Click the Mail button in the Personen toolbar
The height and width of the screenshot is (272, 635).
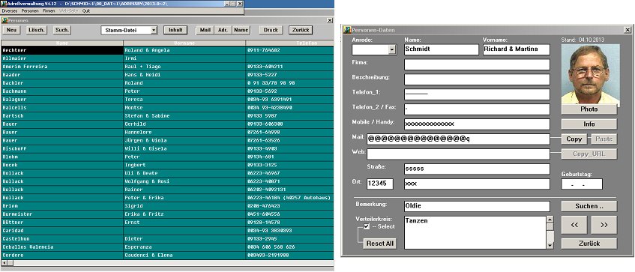[x=205, y=30]
